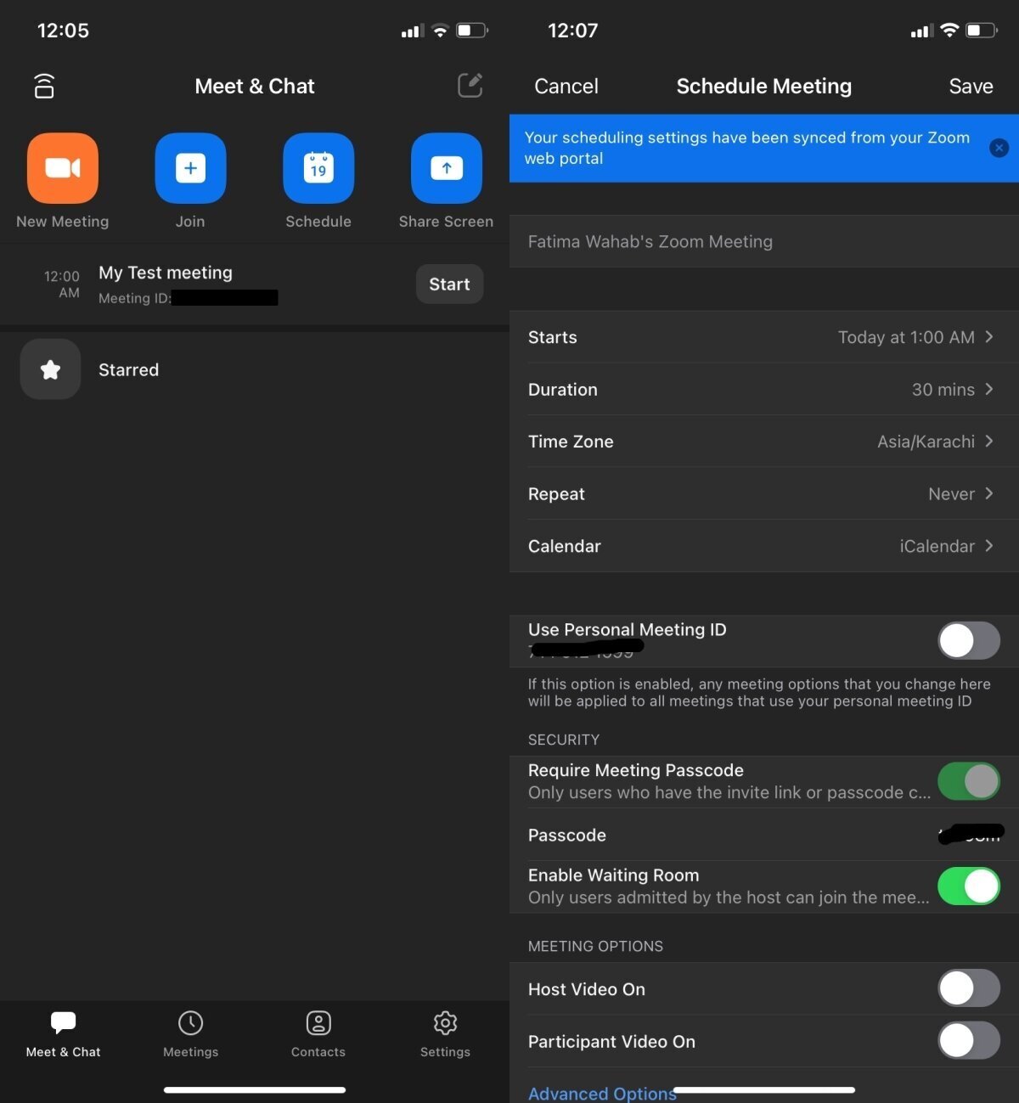Disable Require Meeting Passcode
Viewport: 1019px width, 1103px height.
969,780
